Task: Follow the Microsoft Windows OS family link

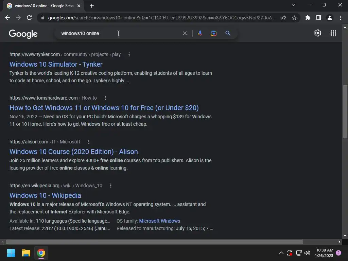Action: pos(160,221)
